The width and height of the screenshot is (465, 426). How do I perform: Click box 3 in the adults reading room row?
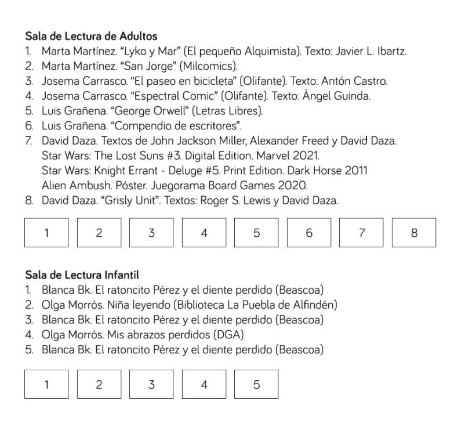pos(151,233)
